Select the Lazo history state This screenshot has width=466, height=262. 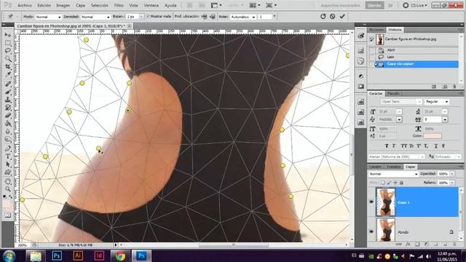pos(413,57)
